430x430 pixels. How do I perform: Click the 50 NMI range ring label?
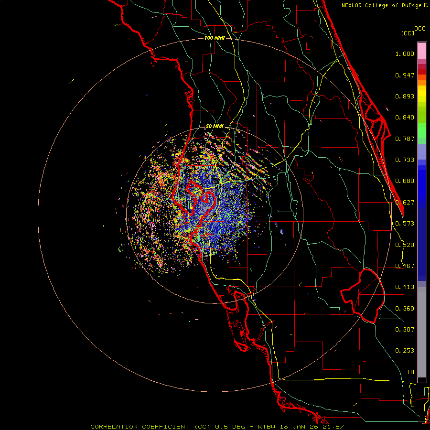[215, 127]
